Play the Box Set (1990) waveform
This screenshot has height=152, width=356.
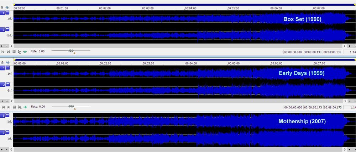coord(20,52)
